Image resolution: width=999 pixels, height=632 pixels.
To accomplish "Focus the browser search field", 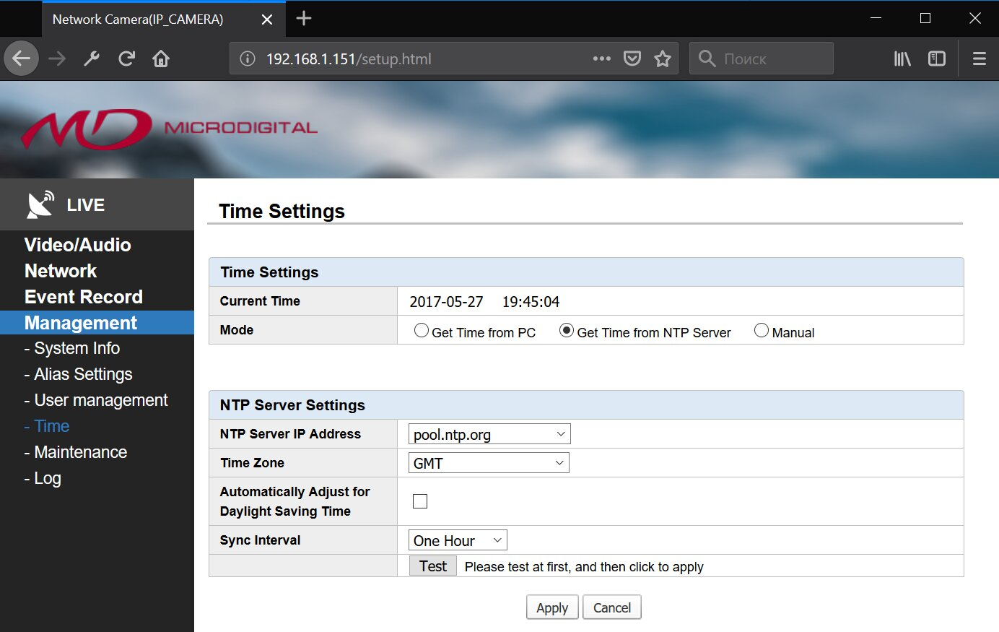I will [x=762, y=59].
